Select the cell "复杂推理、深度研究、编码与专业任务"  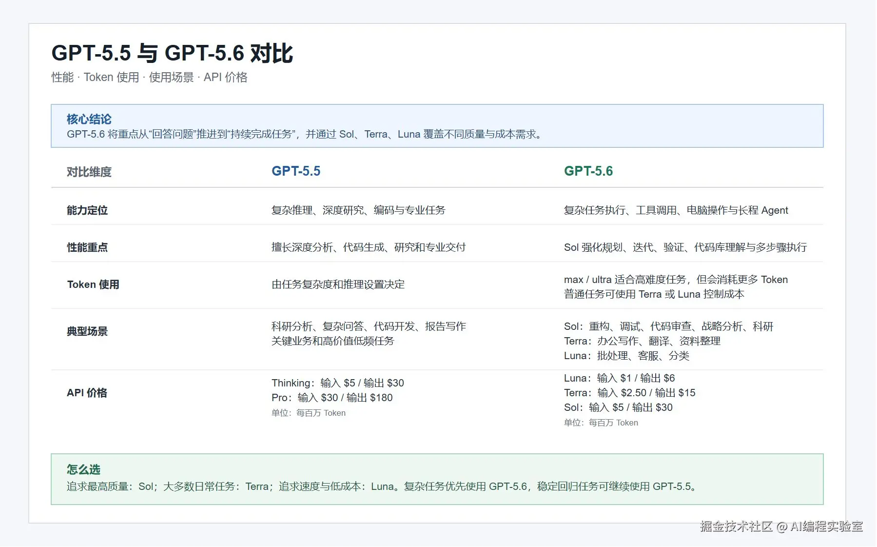click(358, 210)
